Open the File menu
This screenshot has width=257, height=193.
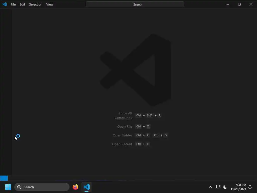[x=13, y=5]
